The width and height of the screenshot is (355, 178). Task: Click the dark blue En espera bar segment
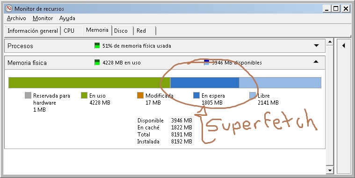(x=205, y=83)
